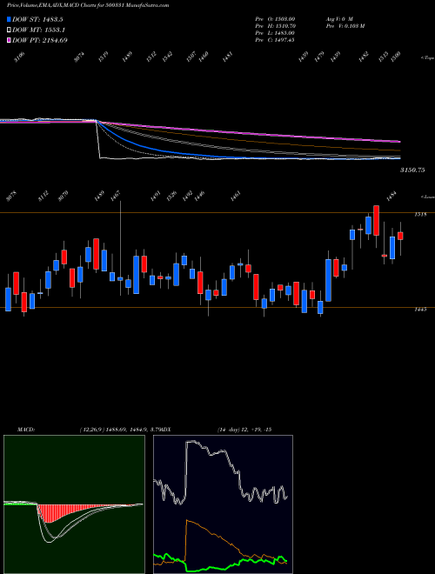Select the 'DOW ST: 1483.5' label
This screenshot has width=435, height=574.
37,19
